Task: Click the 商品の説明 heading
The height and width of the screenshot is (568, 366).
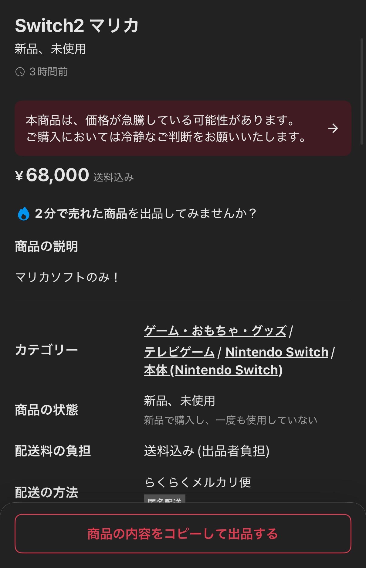Action: coord(46,246)
